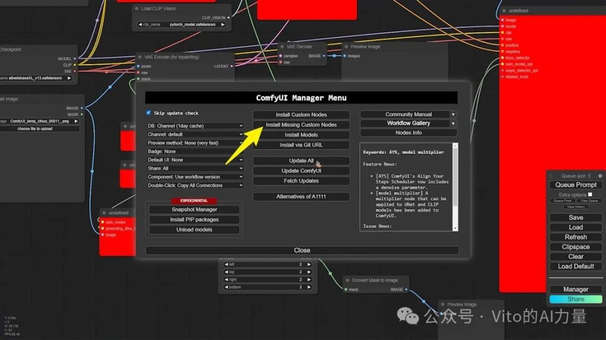This screenshot has height=340, width=606.
Task: Toggle the Skip update check checkbox
Action: tap(148, 113)
